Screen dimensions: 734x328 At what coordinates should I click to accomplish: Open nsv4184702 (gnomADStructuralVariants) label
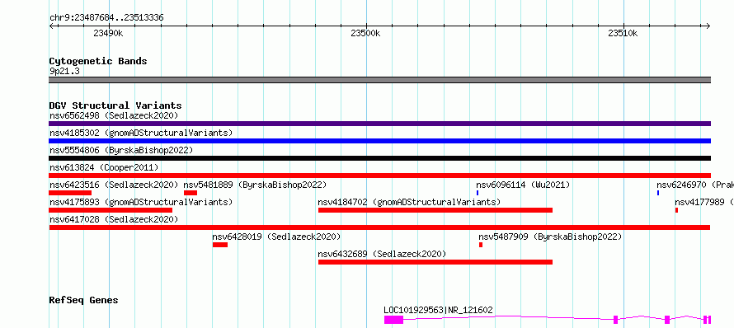pos(410,202)
